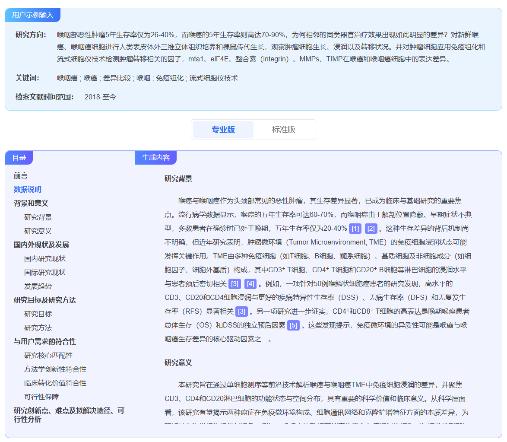
Task: Jump to 与用户需求的符合性 section
Action: 44,341
